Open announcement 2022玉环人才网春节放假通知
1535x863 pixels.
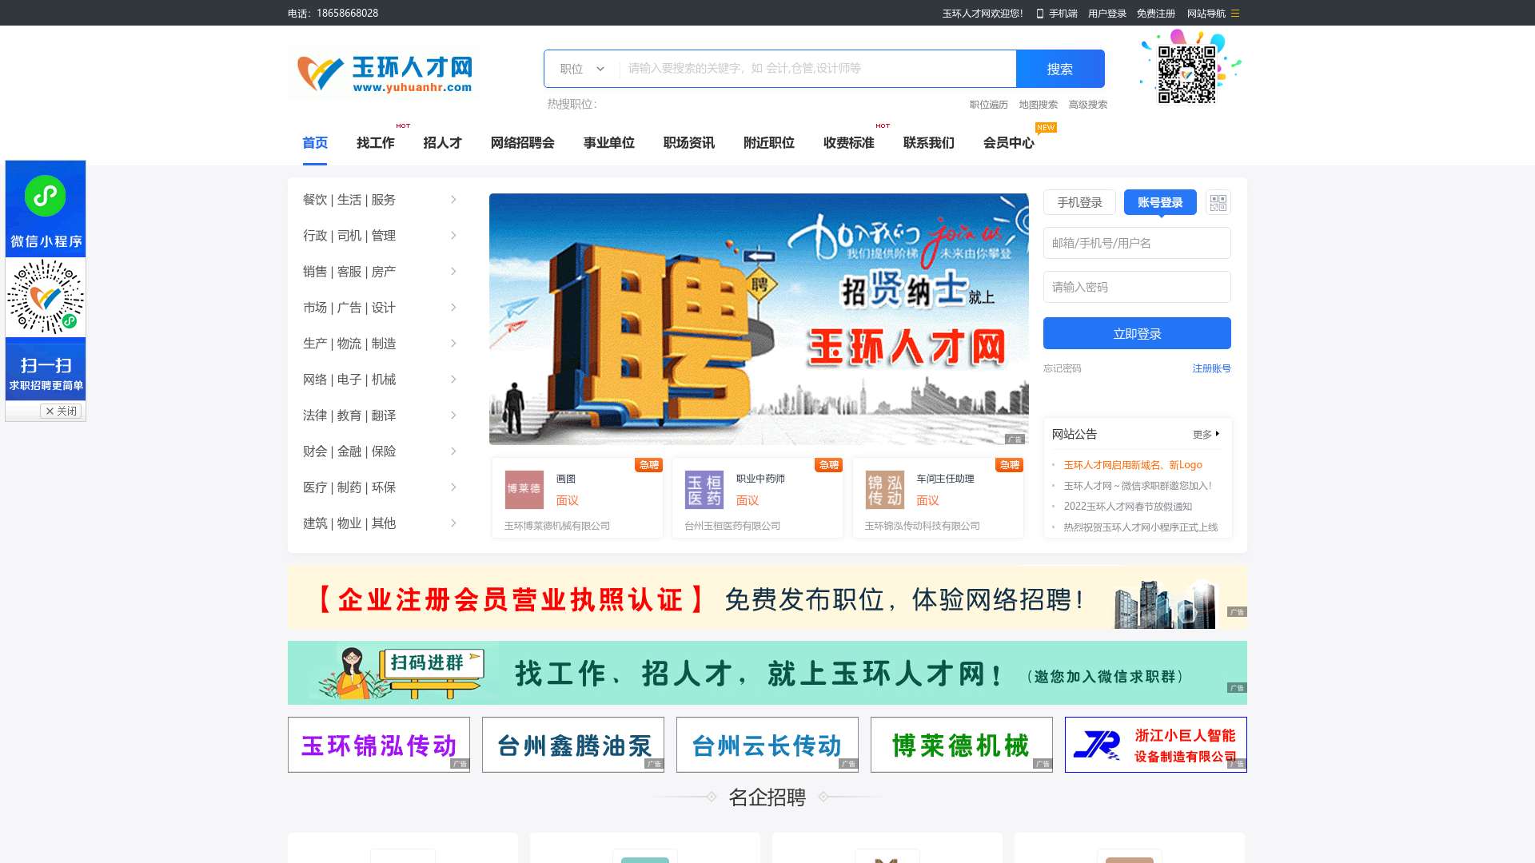[x=1128, y=507]
